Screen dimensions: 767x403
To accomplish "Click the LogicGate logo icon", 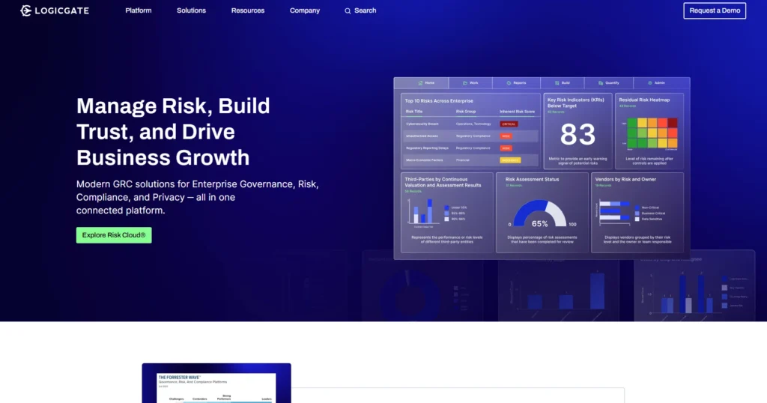I will coord(25,10).
